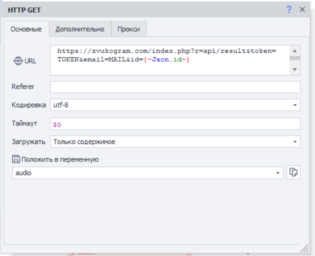
Task: Click the URL box scrollbar thumb
Action: pyautogui.click(x=294, y=58)
